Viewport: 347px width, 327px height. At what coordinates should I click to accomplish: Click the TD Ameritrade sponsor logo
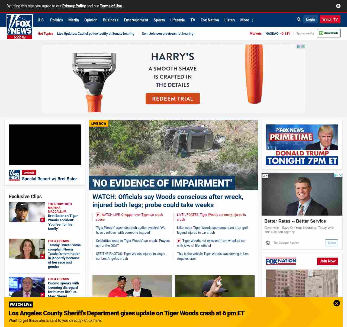click(x=329, y=33)
